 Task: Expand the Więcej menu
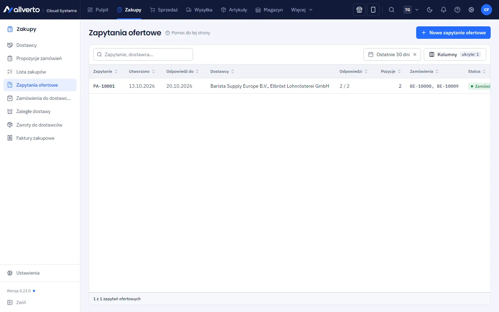(302, 10)
